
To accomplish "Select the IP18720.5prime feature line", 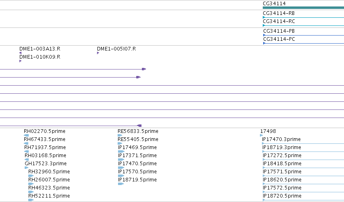I will 303,200.
